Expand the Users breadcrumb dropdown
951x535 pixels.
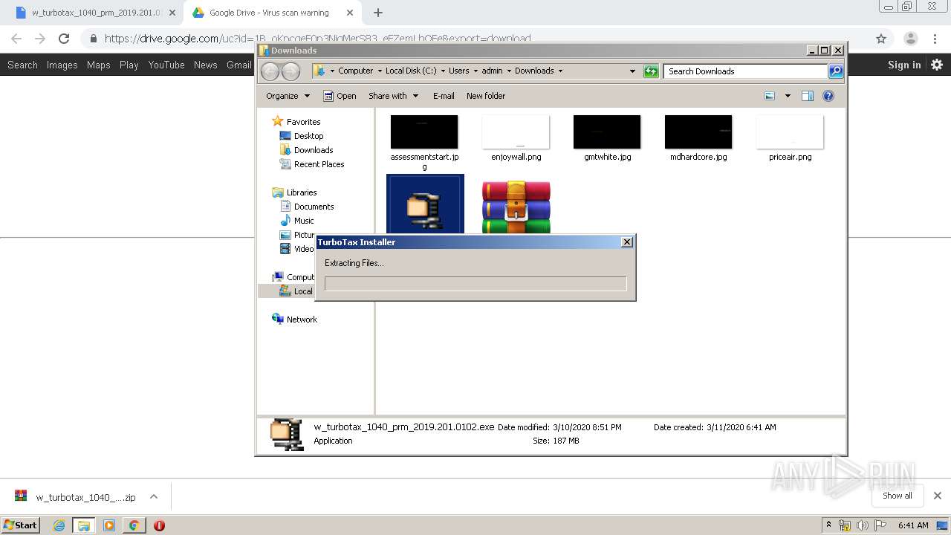point(475,71)
